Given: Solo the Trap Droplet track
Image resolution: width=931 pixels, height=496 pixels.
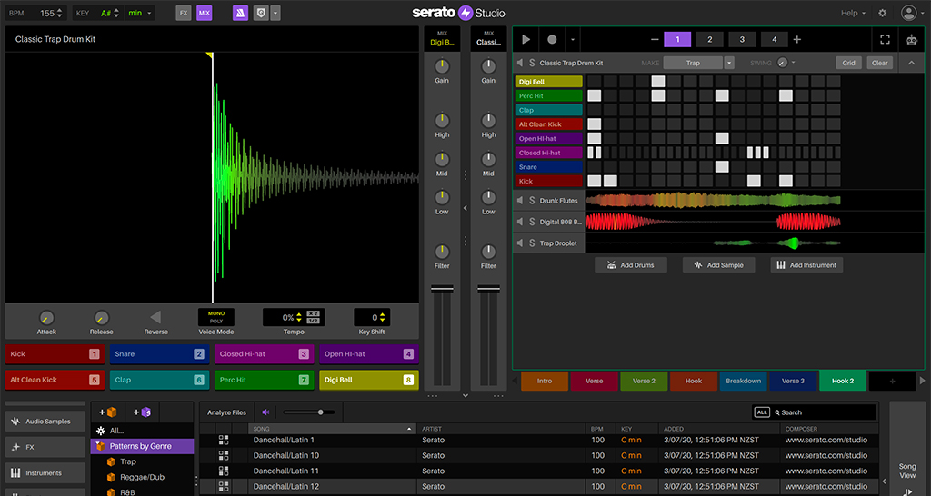Looking at the screenshot, I should point(532,243).
